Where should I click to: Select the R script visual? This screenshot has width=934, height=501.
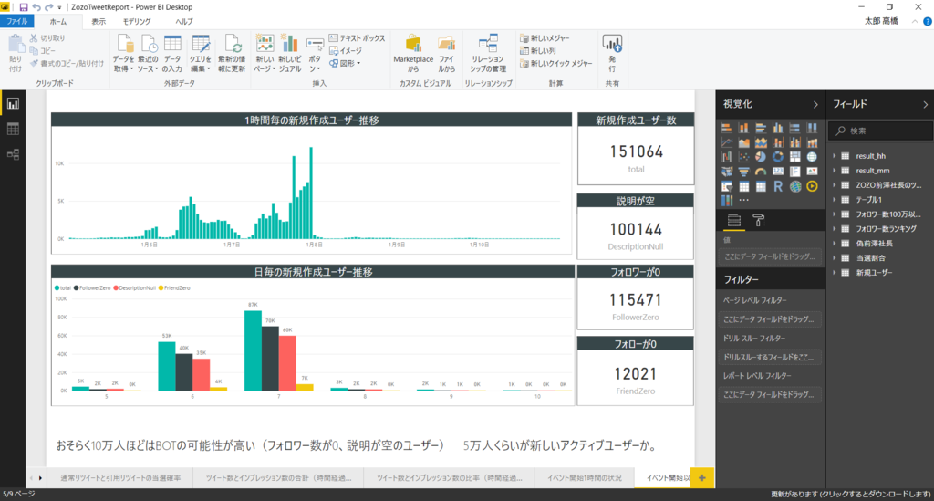point(778,186)
